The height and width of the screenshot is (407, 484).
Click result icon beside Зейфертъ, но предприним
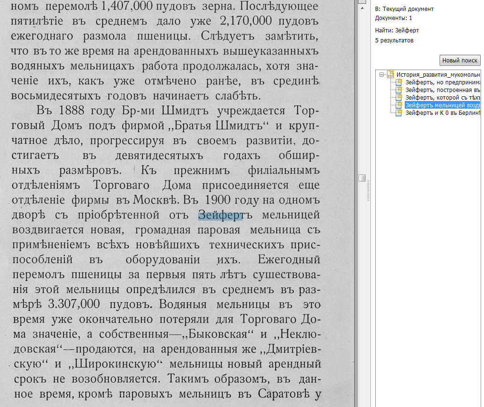399,82
